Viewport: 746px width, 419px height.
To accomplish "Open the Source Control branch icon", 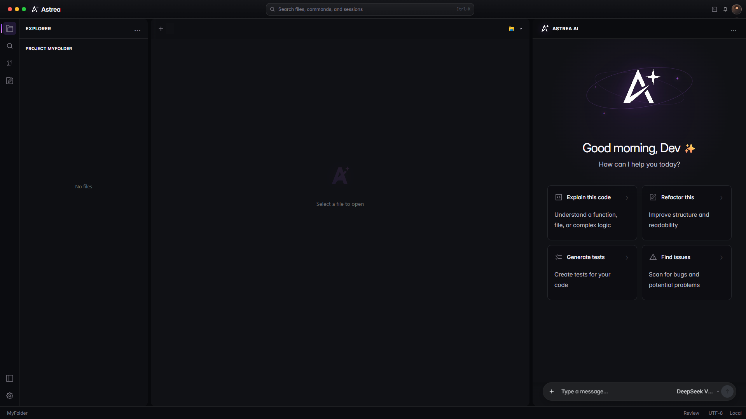I will (x=10, y=63).
